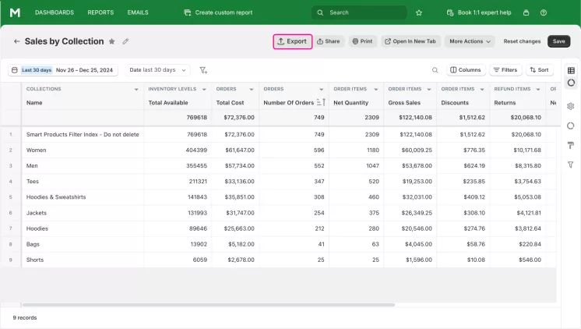Open Inventory Levels column dropdown arrow

point(204,90)
